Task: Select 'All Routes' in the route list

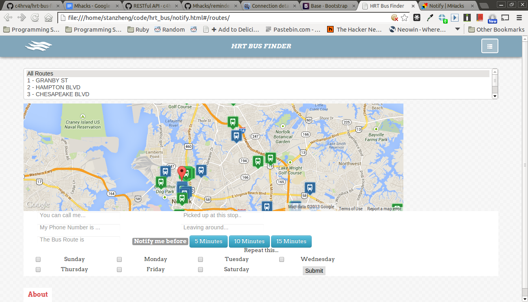Action: tap(258, 73)
